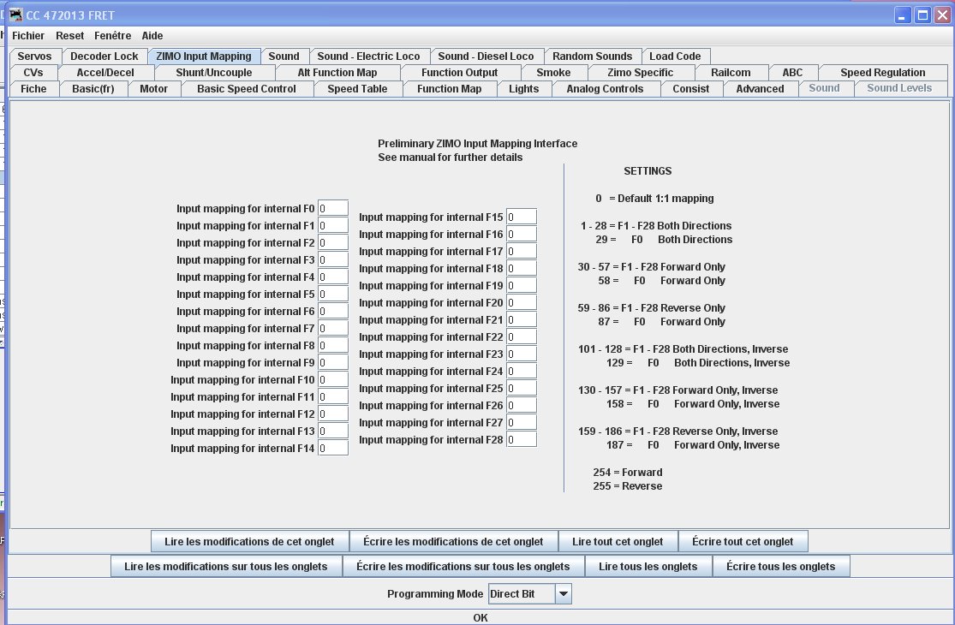The width and height of the screenshot is (955, 625).
Task: Open the Basic(fr) tab
Action: click(x=93, y=89)
